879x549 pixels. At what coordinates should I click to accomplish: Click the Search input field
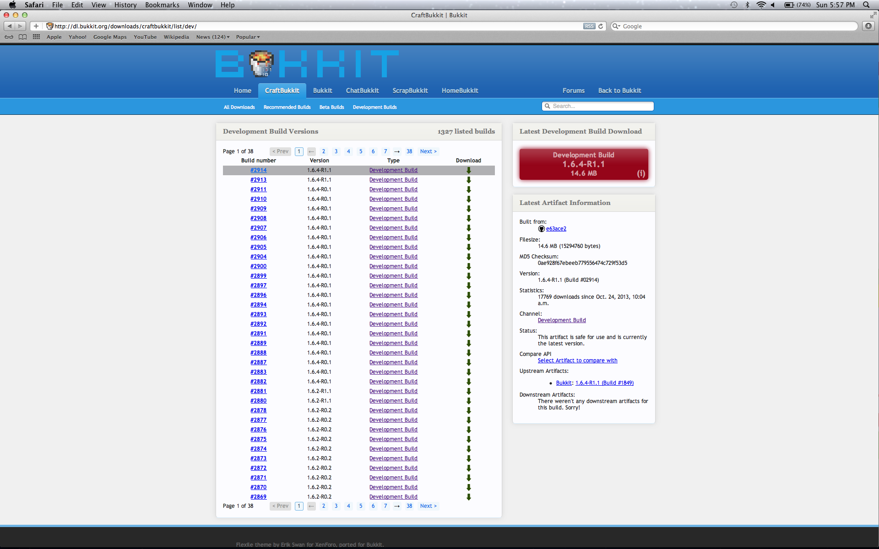click(x=597, y=106)
